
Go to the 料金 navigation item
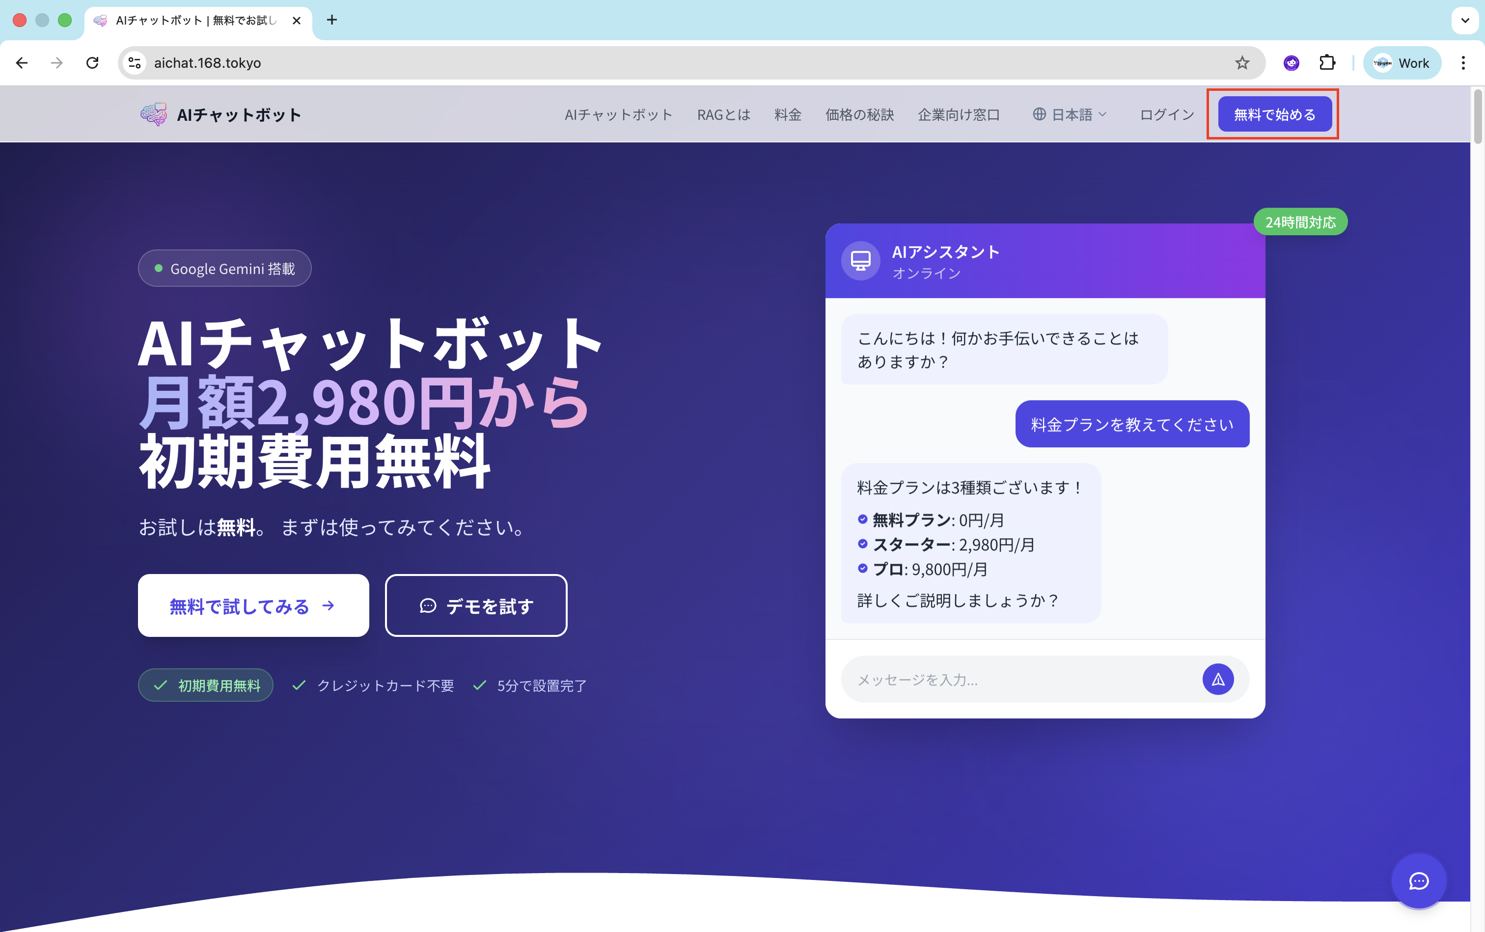787,114
